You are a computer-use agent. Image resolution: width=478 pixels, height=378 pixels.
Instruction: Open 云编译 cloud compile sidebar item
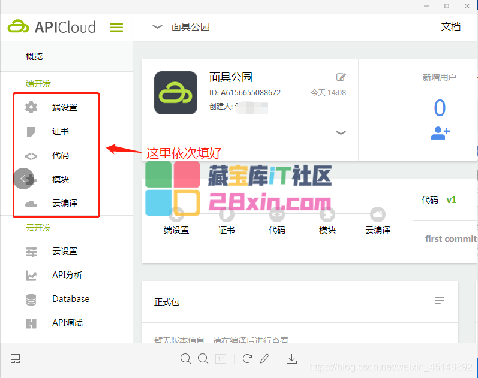(x=64, y=204)
